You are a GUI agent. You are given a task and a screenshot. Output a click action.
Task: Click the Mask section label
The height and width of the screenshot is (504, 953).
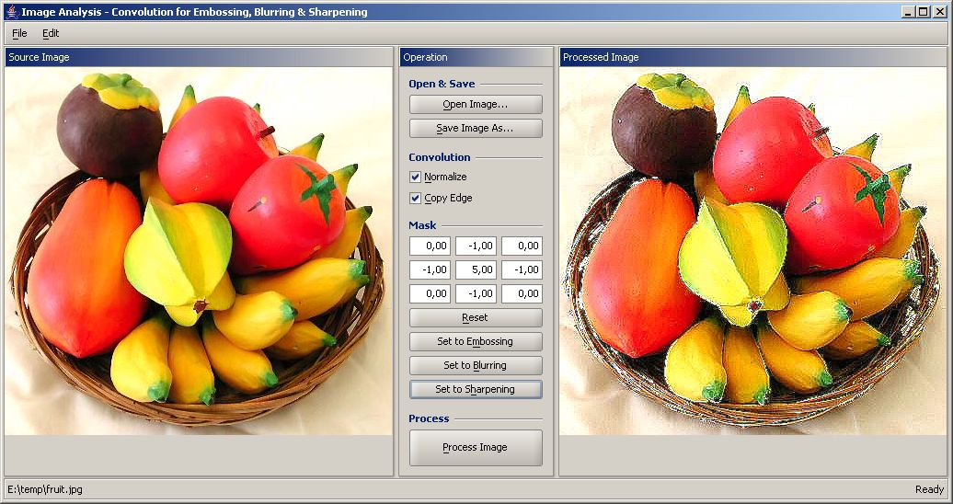[x=422, y=225]
